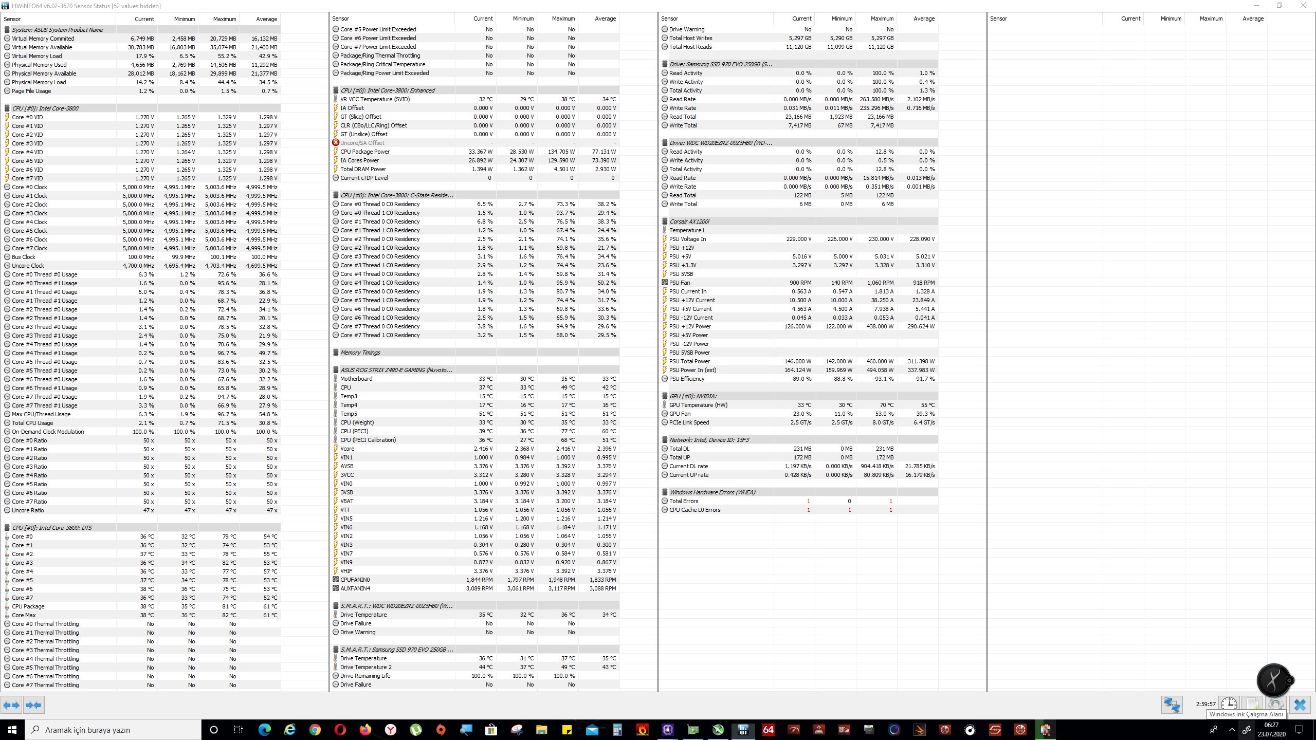Image resolution: width=1316 pixels, height=740 pixels.
Task: Select the 'PSU Total Power' row
Action: click(x=798, y=361)
